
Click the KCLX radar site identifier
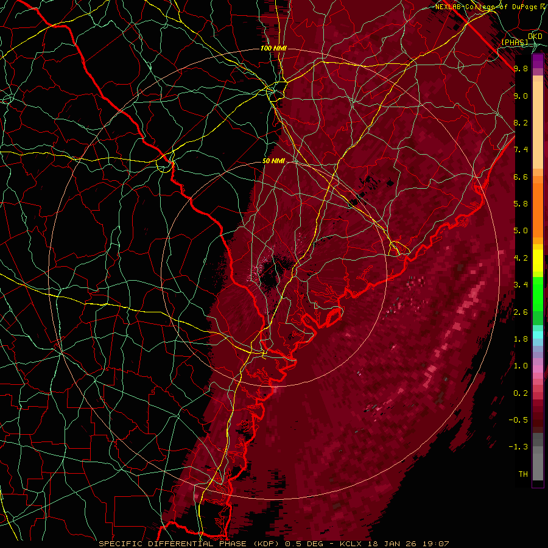352,544
